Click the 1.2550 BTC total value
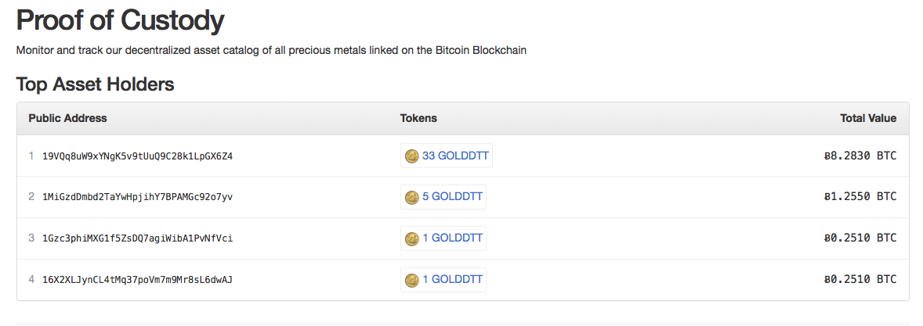923x326 pixels. [860, 197]
